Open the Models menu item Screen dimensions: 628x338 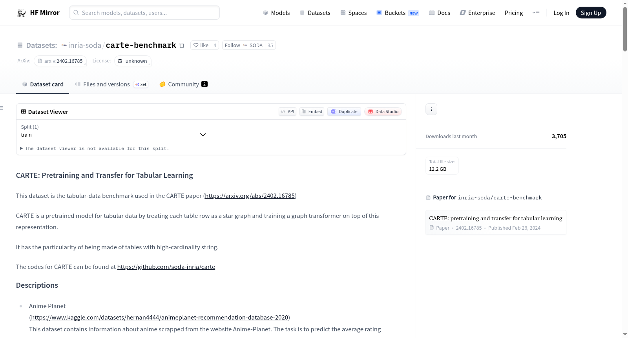tap(276, 13)
